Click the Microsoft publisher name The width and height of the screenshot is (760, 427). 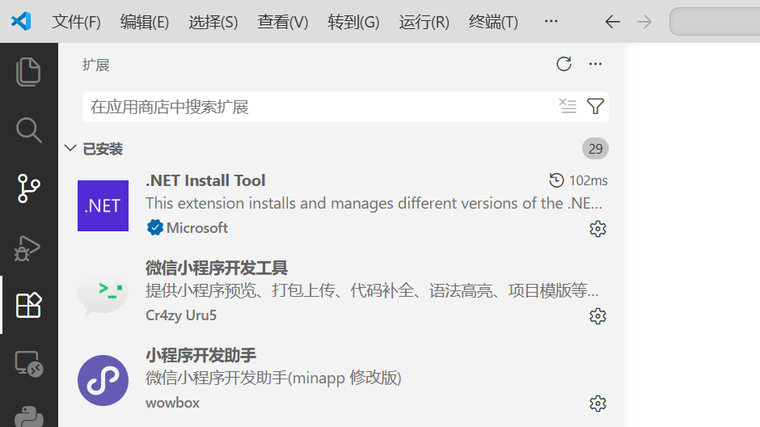click(196, 228)
